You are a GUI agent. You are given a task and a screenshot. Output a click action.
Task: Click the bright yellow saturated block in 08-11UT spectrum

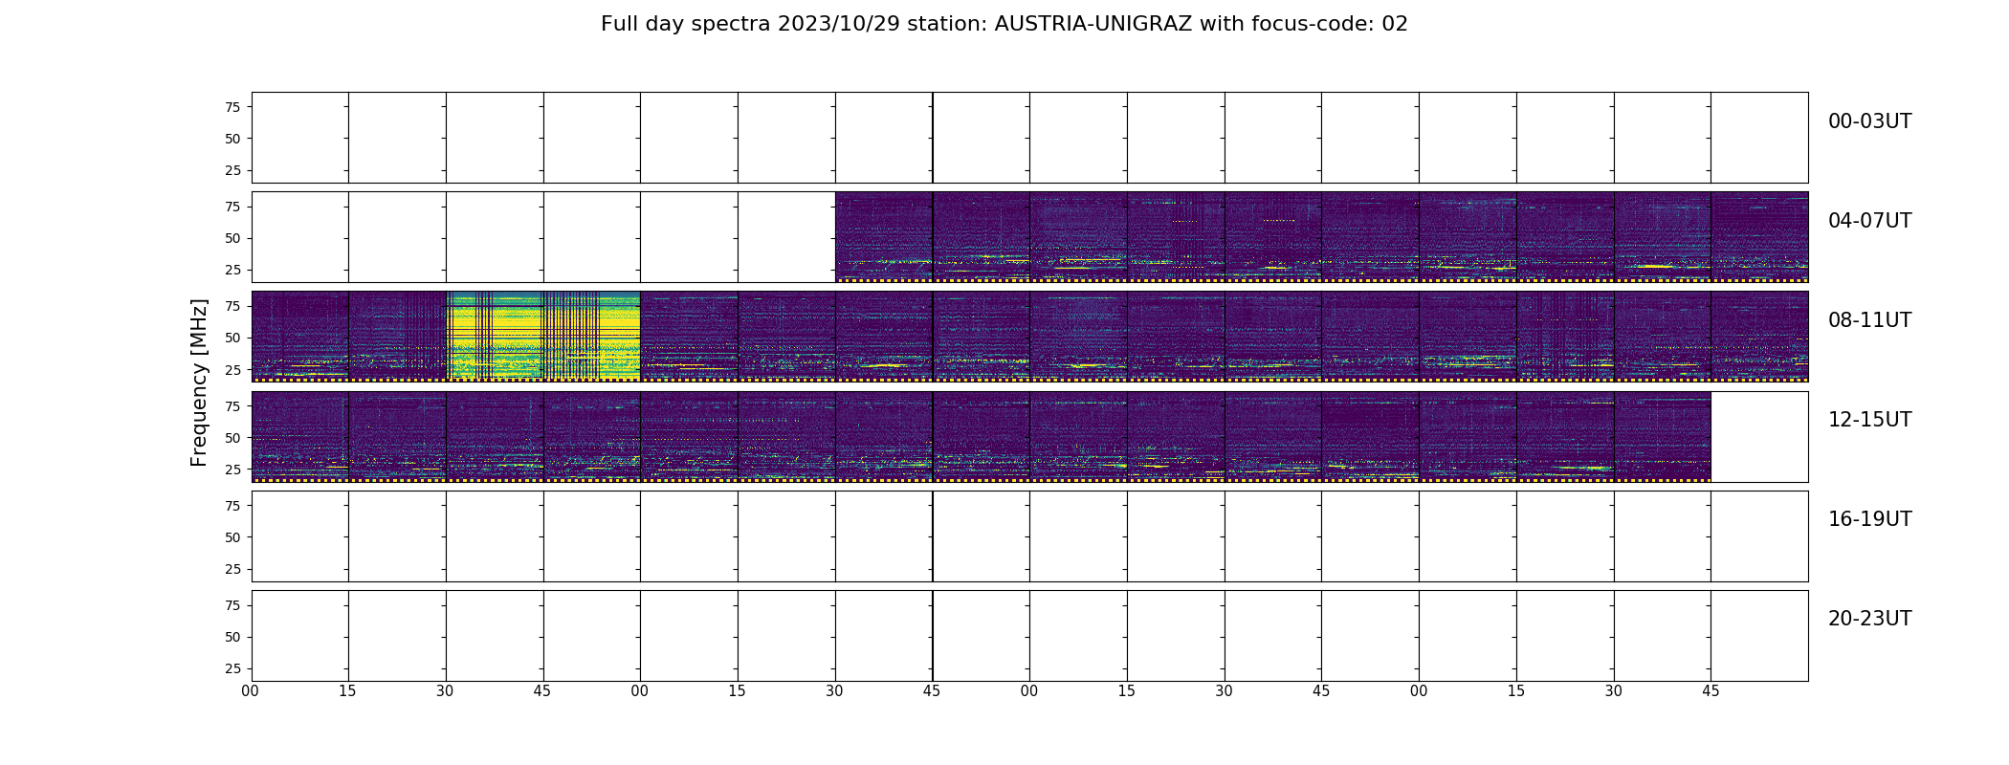pos(543,336)
